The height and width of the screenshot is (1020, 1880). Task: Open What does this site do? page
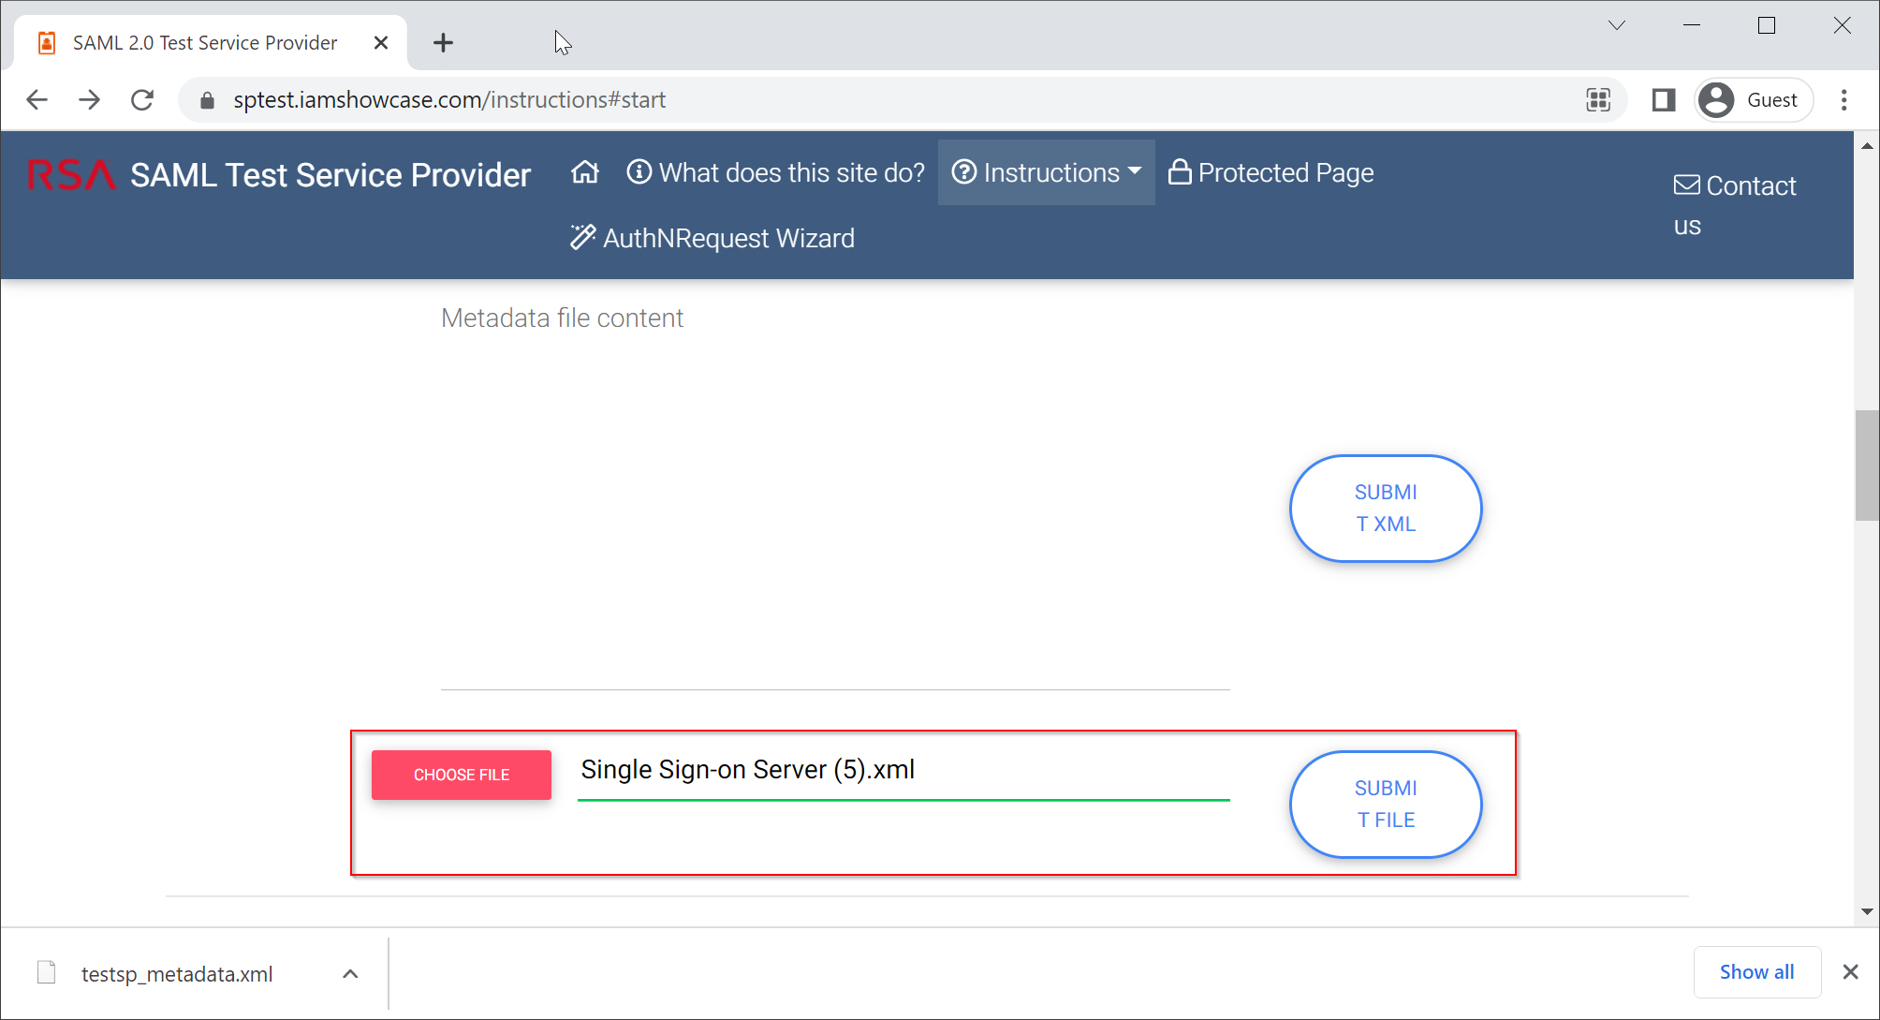pos(776,172)
